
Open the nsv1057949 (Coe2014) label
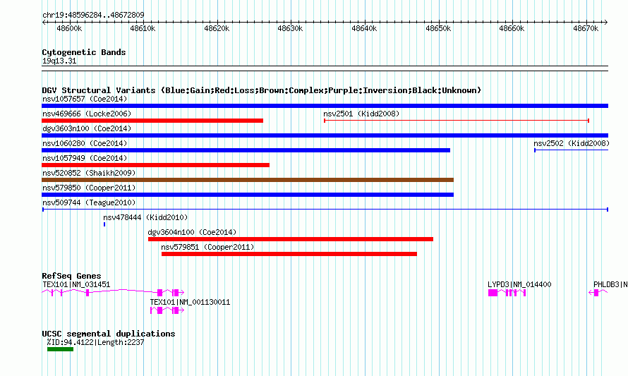click(x=85, y=158)
